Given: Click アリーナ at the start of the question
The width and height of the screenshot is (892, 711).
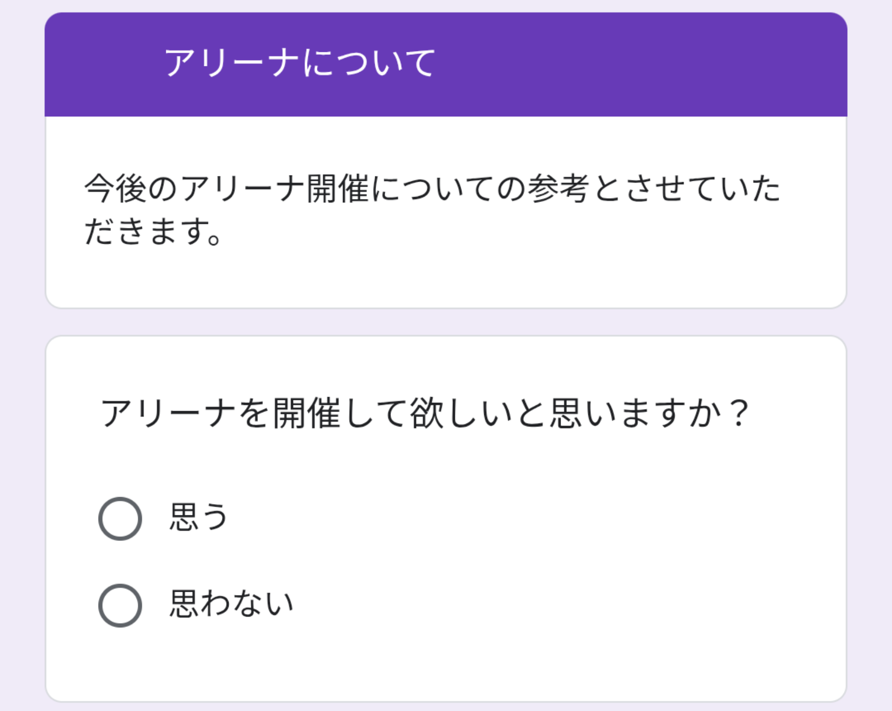Looking at the screenshot, I should [x=168, y=413].
